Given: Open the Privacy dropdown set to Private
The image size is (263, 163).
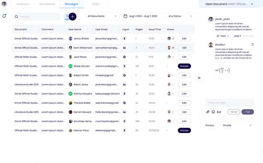Looking at the screenshot, I should click(237, 126).
